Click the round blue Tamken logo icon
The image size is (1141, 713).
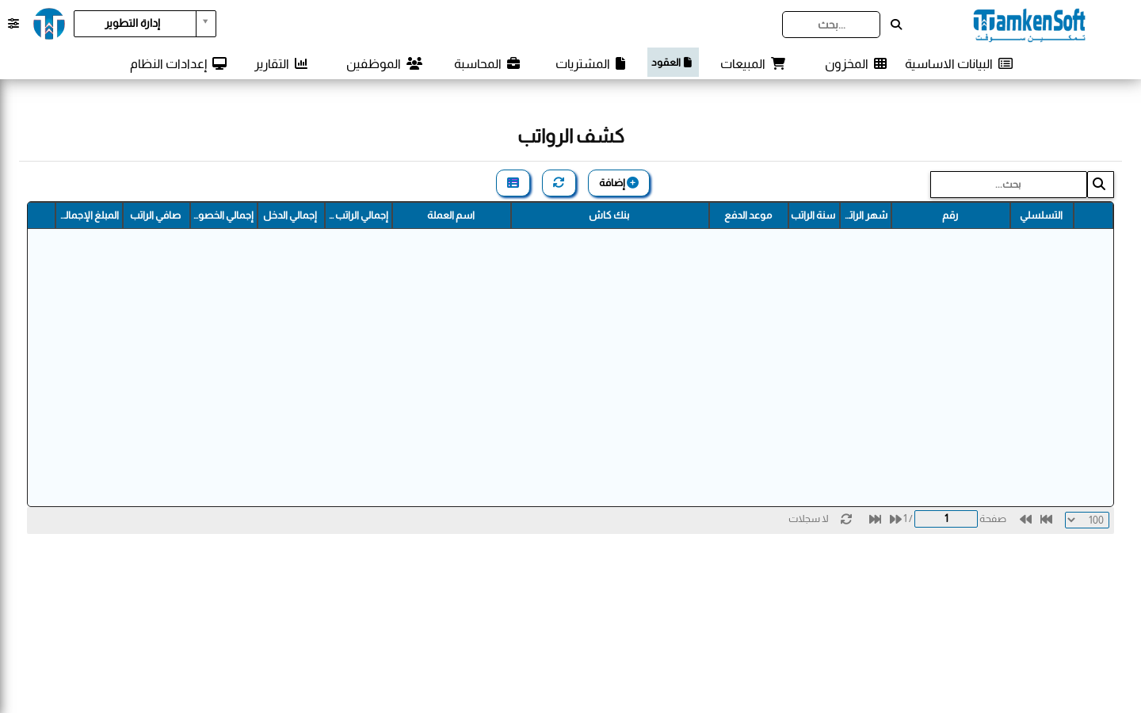pyautogui.click(x=49, y=24)
